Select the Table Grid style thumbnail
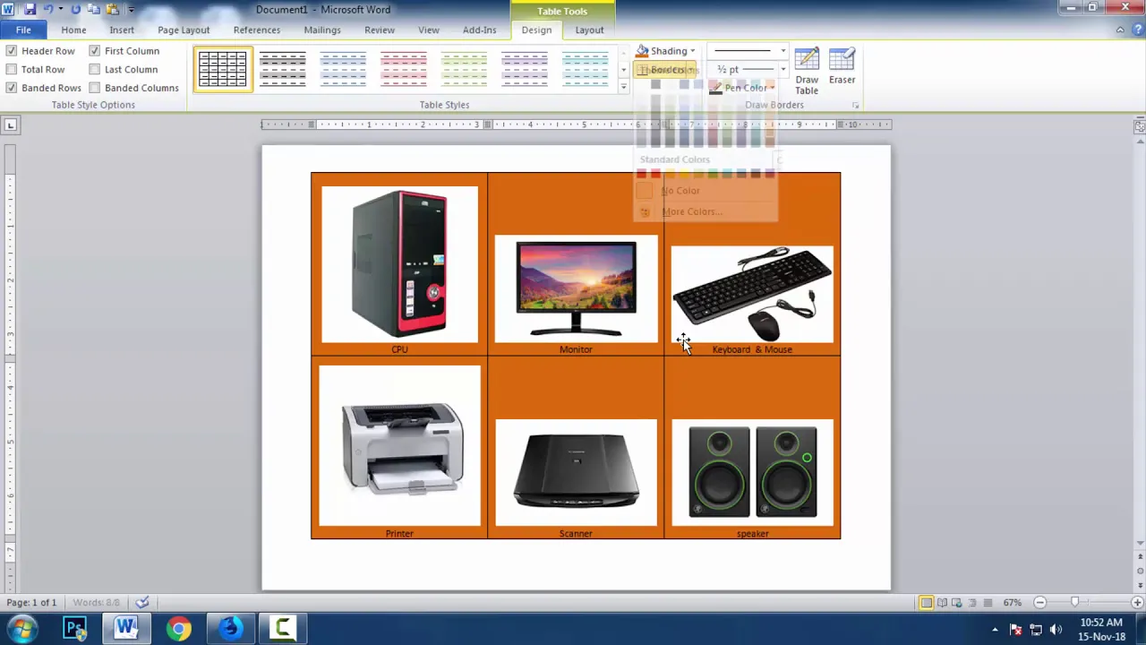The height and width of the screenshot is (645, 1146). point(223,69)
